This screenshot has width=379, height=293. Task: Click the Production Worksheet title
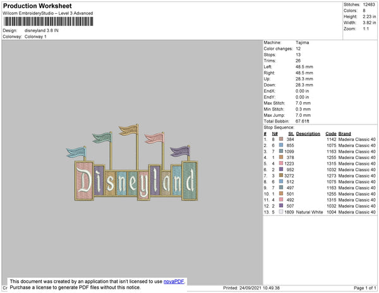pyautogui.click(x=37, y=6)
